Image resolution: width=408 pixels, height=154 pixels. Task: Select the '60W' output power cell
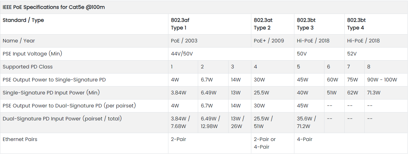point(333,80)
